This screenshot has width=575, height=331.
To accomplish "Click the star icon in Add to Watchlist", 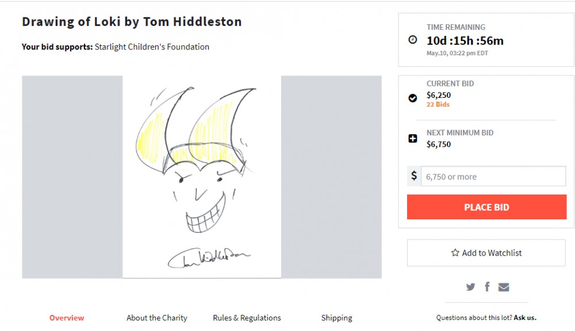I will (455, 253).
